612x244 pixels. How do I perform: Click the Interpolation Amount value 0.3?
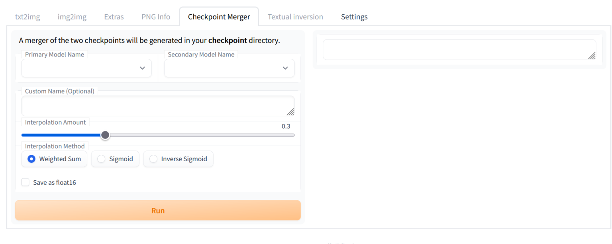point(286,126)
